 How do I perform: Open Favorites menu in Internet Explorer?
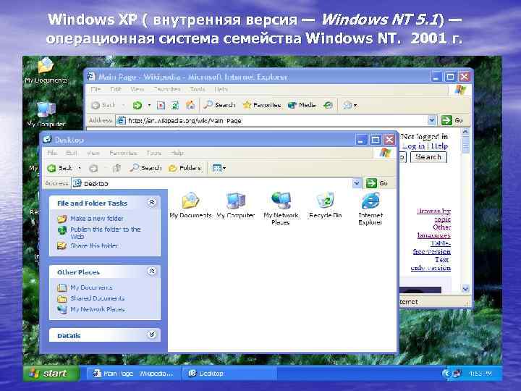coord(167,89)
